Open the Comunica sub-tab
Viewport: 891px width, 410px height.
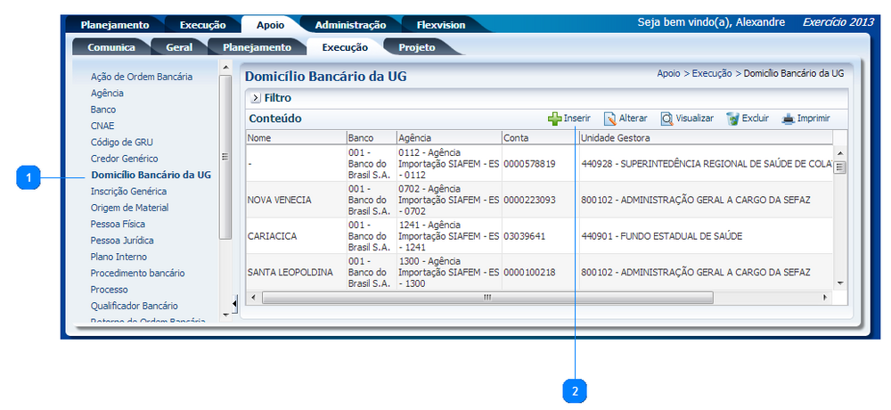[111, 47]
